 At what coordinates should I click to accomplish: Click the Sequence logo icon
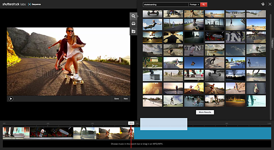(30, 5)
